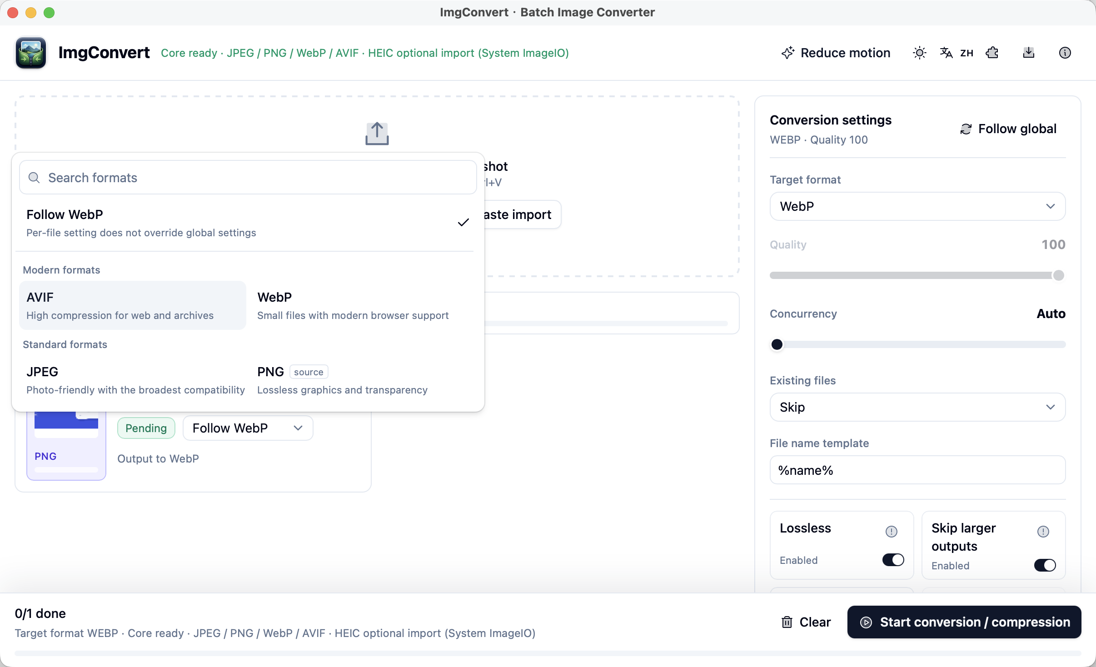Select the JPEG format option

tap(135, 380)
